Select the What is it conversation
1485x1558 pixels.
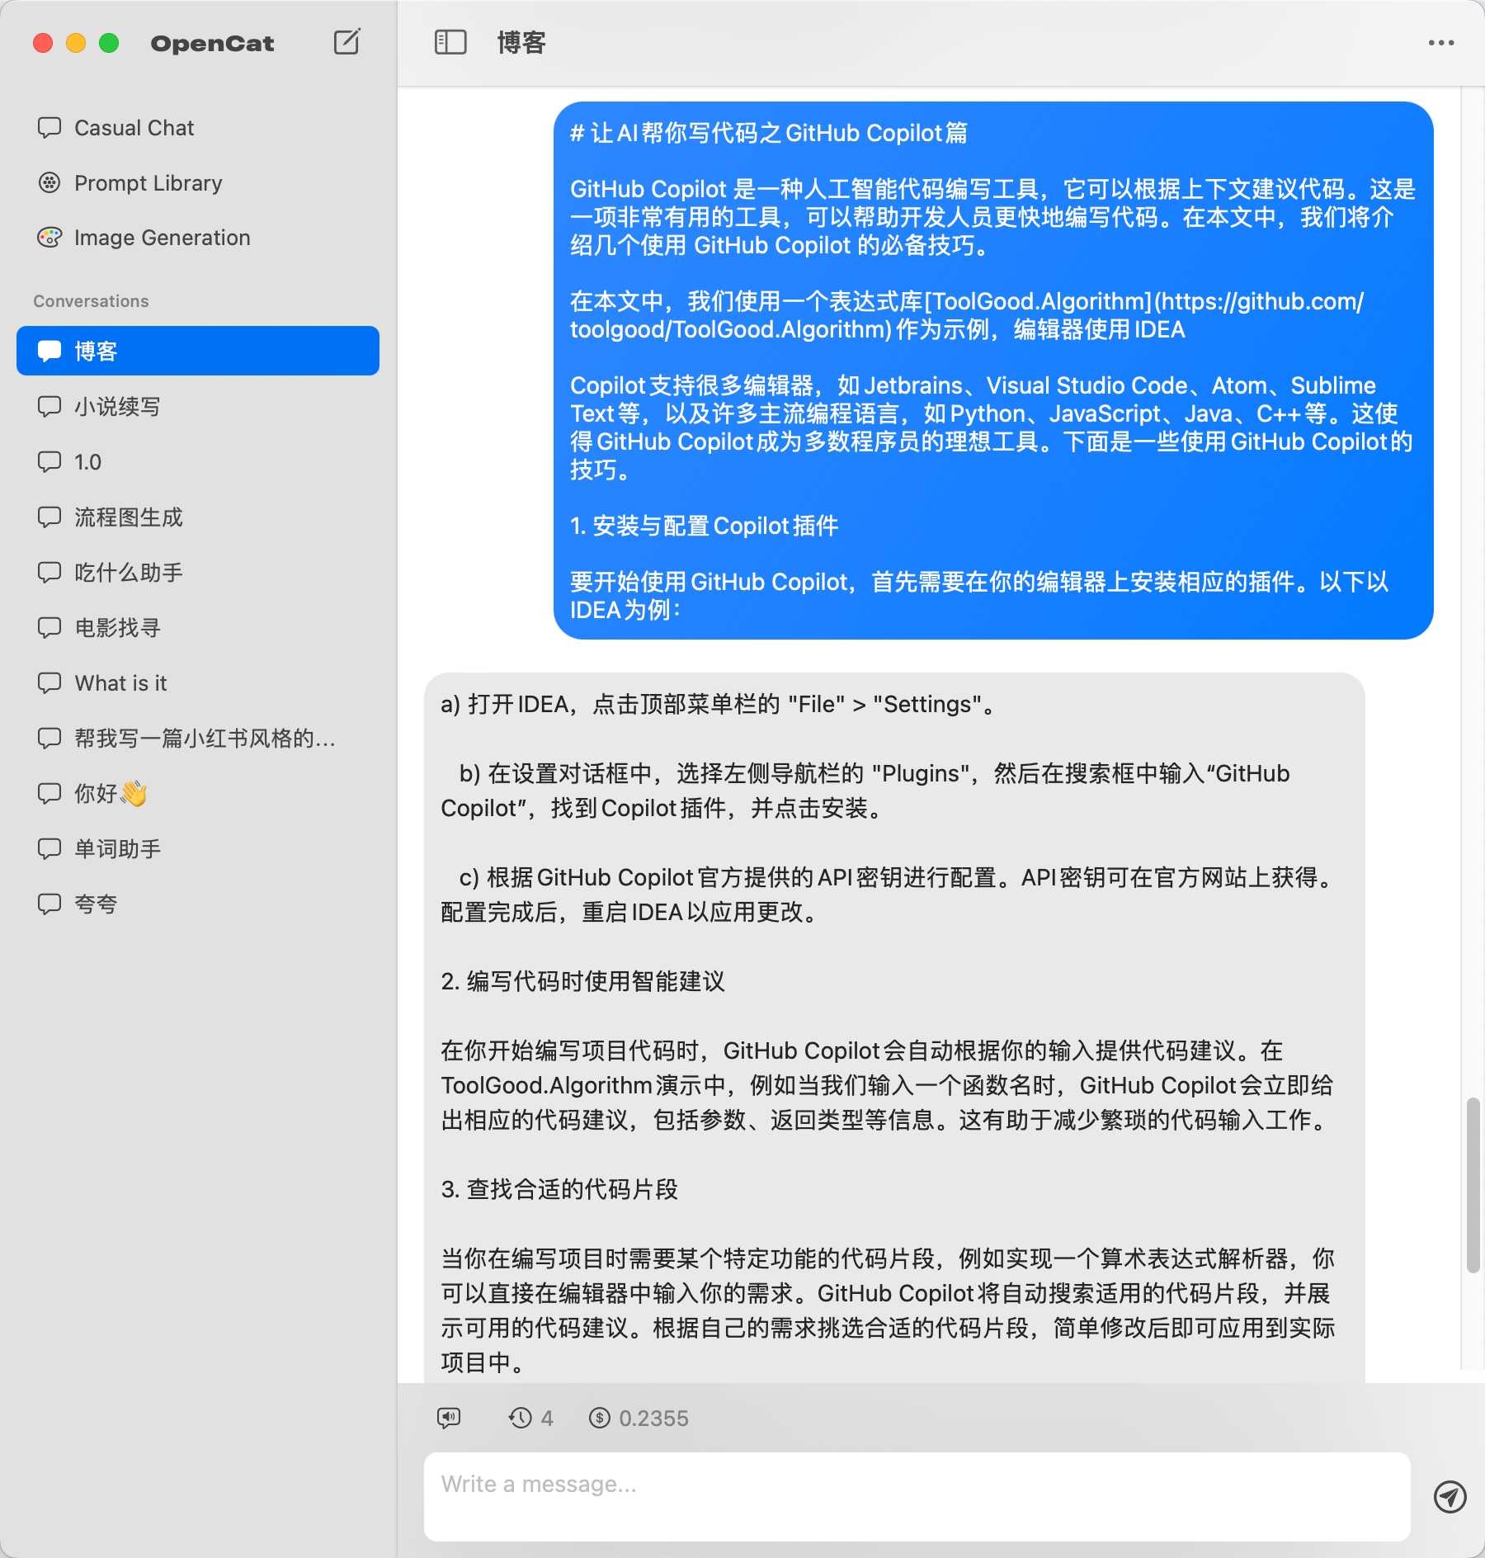[x=198, y=682]
